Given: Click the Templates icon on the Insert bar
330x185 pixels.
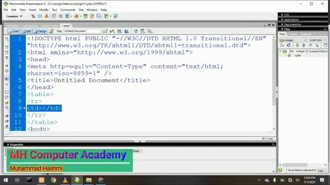Looking at the screenshot, I should point(107,16).
